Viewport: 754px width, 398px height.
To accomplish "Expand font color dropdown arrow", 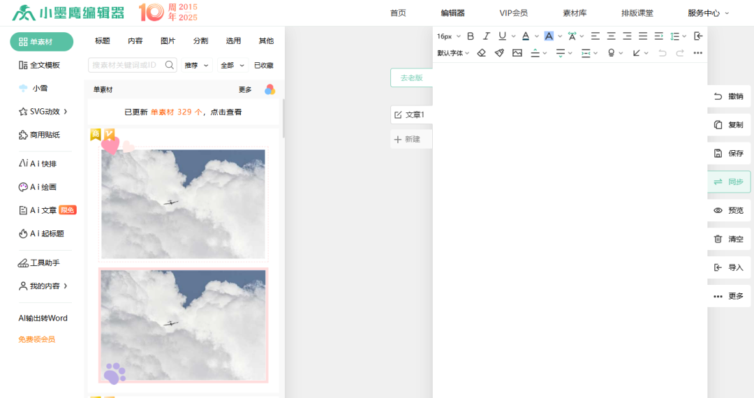I will pos(537,36).
